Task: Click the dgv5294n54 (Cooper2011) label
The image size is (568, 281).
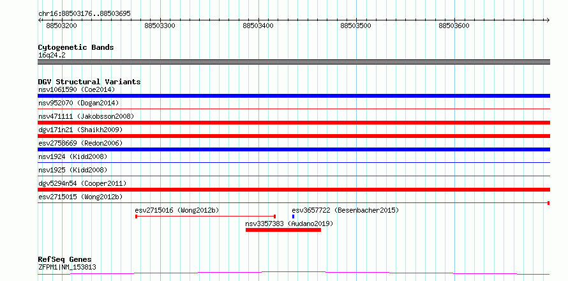Action: click(x=82, y=183)
